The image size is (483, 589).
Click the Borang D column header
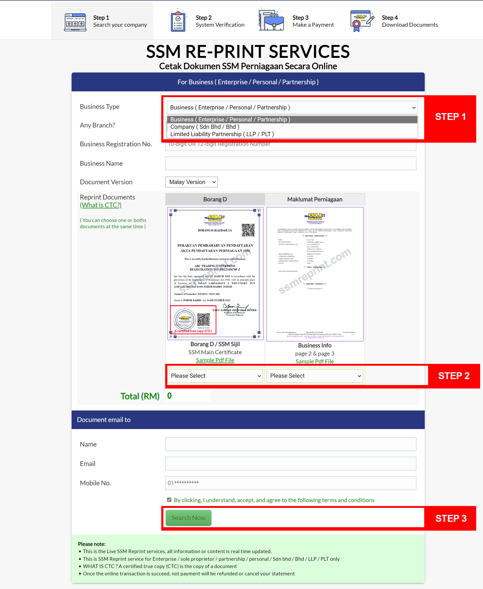click(x=215, y=199)
